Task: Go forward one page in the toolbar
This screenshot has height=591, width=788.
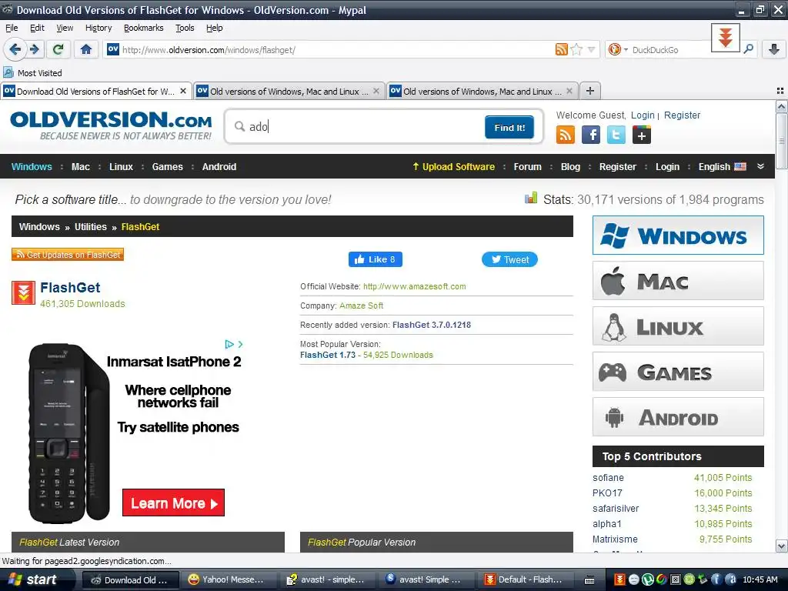Action: click(34, 49)
